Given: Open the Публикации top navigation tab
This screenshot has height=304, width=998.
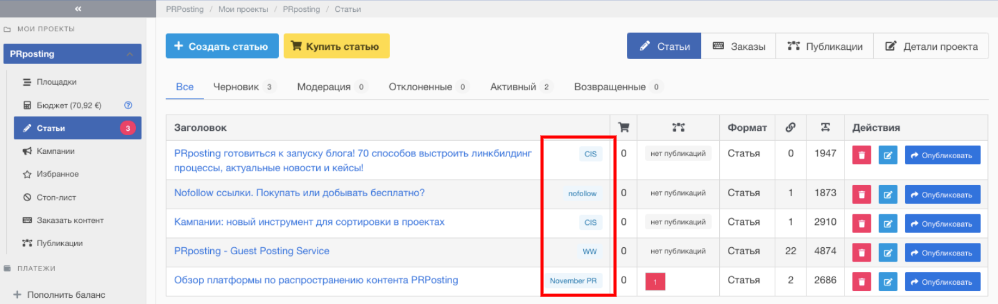Looking at the screenshot, I should pyautogui.click(x=825, y=46).
